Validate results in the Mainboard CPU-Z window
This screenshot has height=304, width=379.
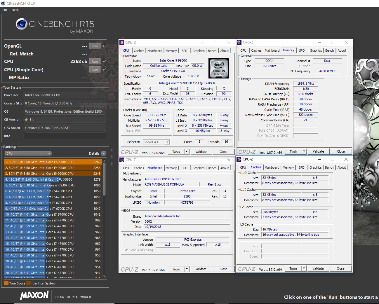pos(201,269)
